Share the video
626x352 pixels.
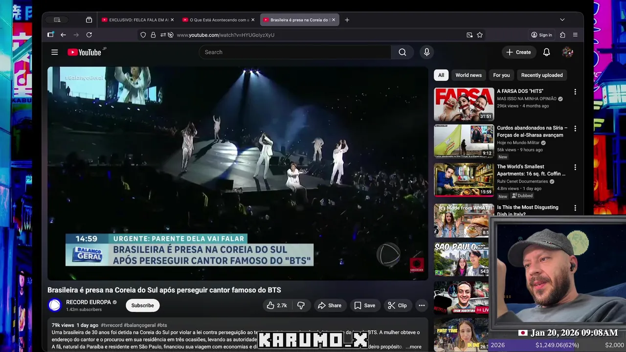pos(330,306)
